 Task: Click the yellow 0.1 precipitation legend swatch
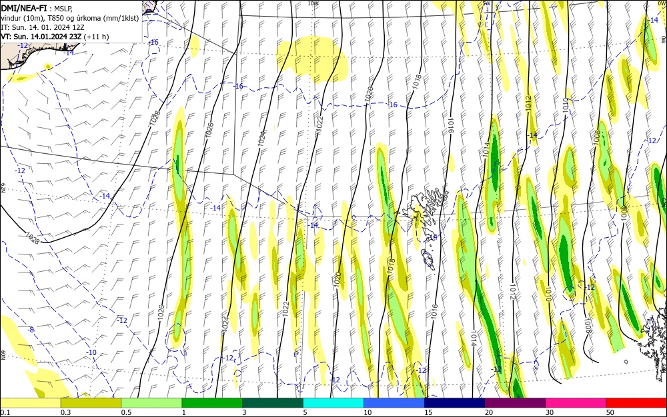[x=30, y=402]
